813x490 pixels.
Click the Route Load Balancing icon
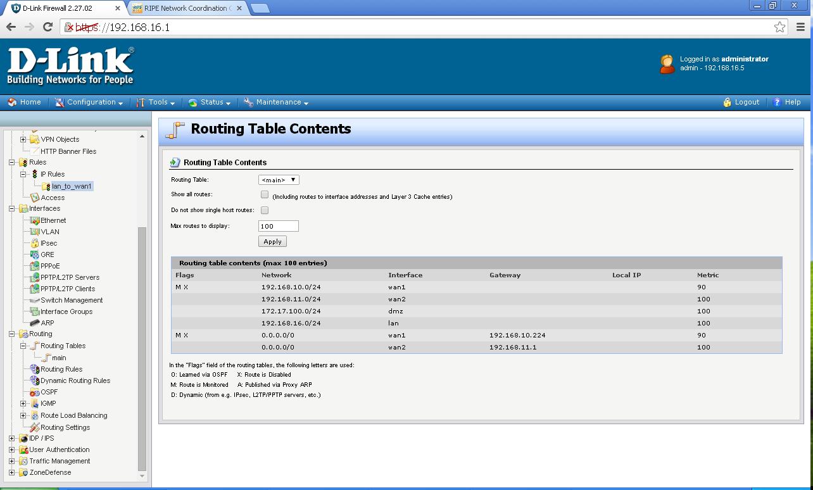pyautogui.click(x=35, y=416)
